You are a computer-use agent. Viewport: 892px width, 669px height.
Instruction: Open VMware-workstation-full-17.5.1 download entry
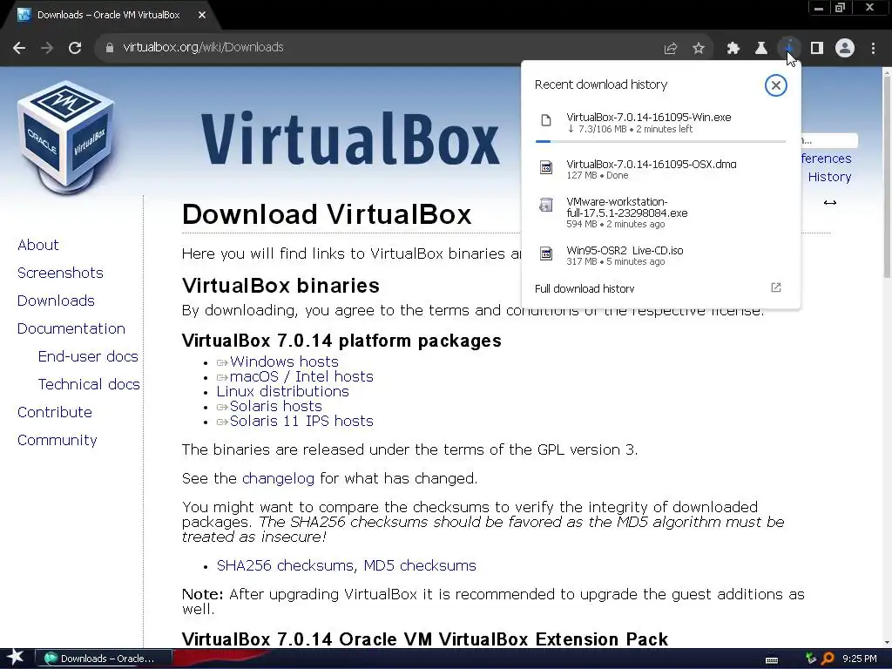point(660,213)
